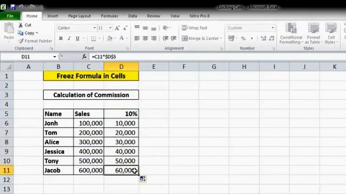Toggle Italic formatting
This screenshot has width=346, height=194.
click(x=69, y=38)
